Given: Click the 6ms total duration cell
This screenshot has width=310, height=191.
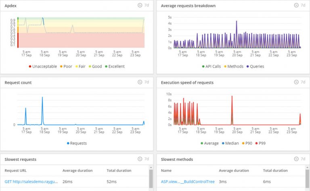Looking at the screenshot, I should tap(267, 181).
